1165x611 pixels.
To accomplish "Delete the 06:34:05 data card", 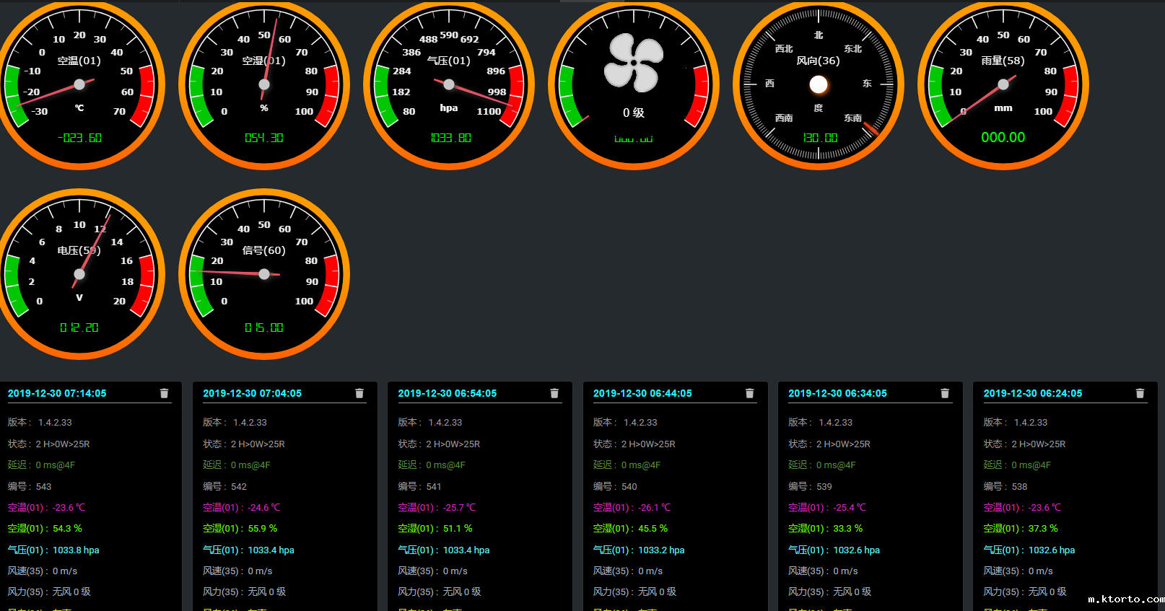I will coord(945,393).
